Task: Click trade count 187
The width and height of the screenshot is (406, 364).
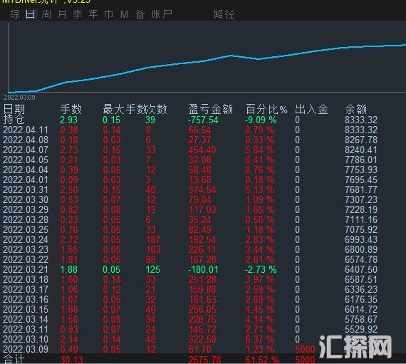Action: [x=152, y=240]
